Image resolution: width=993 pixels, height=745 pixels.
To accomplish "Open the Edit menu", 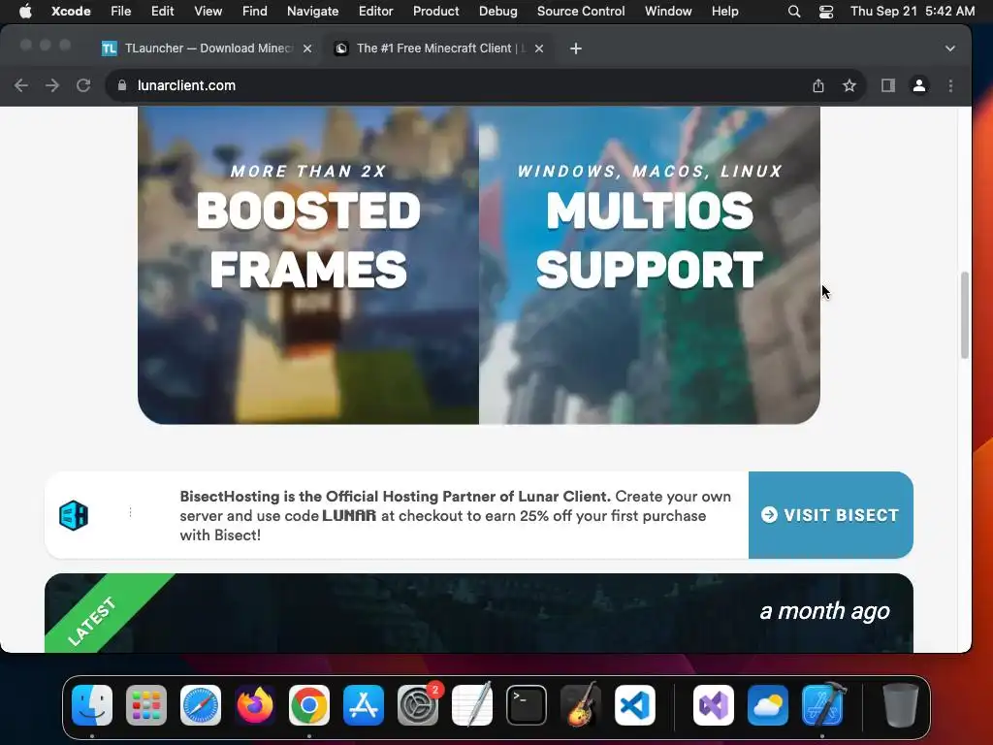I will tap(162, 12).
